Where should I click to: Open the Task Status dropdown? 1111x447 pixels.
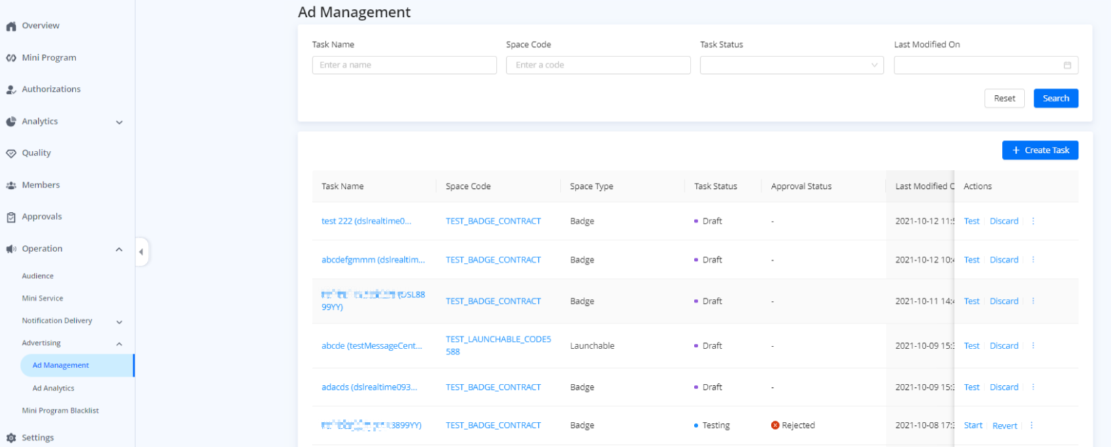(x=791, y=65)
